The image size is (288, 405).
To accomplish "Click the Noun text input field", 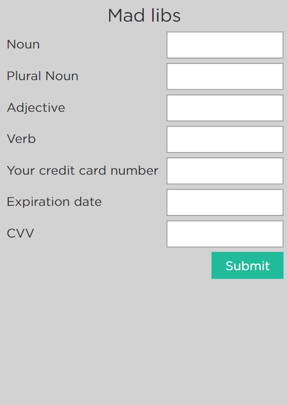I will 225,45.
